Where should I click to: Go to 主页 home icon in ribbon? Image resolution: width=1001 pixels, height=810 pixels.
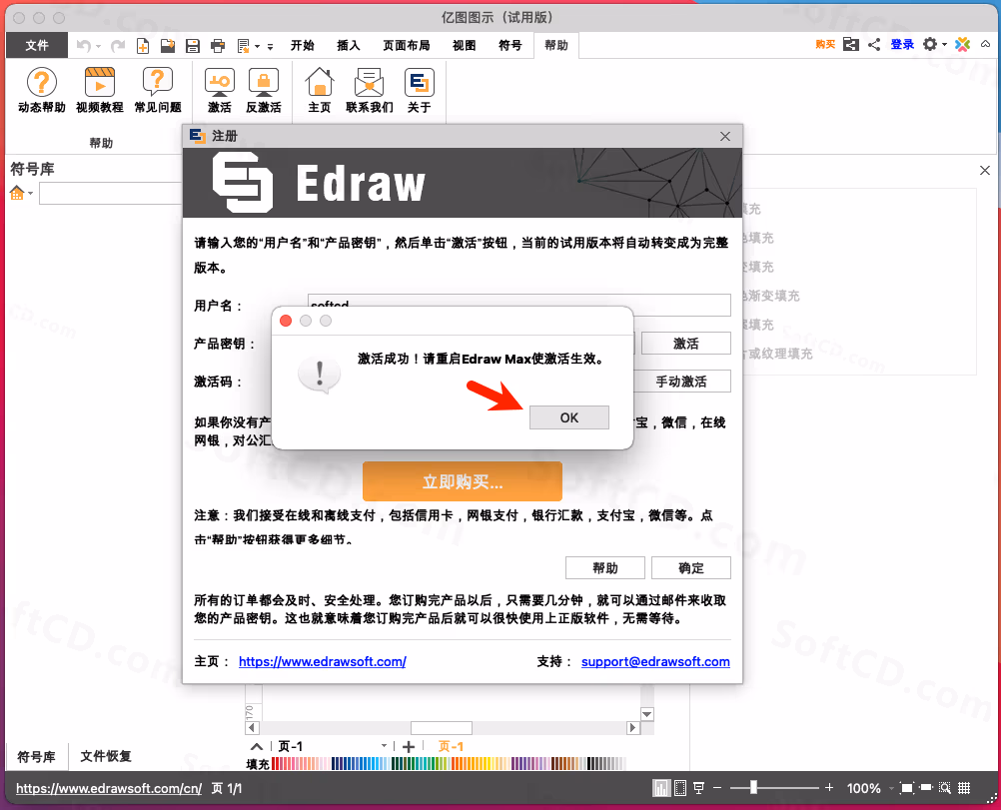point(320,90)
